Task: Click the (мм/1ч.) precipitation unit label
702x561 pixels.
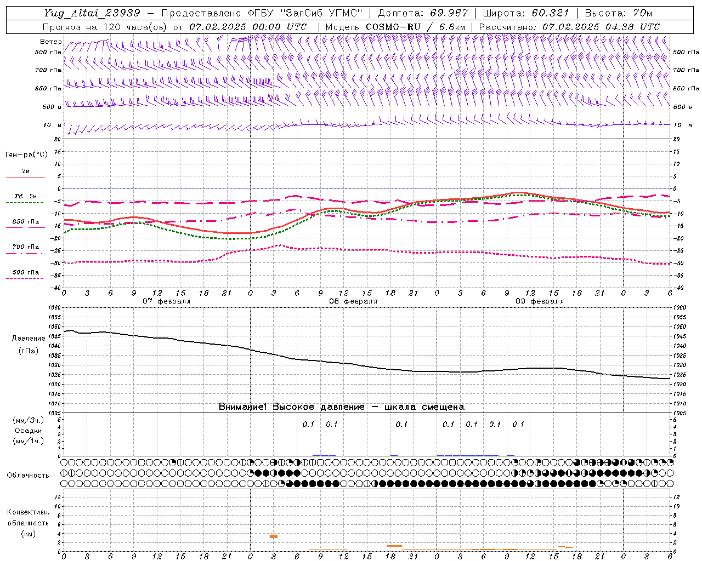Action: click(29, 441)
